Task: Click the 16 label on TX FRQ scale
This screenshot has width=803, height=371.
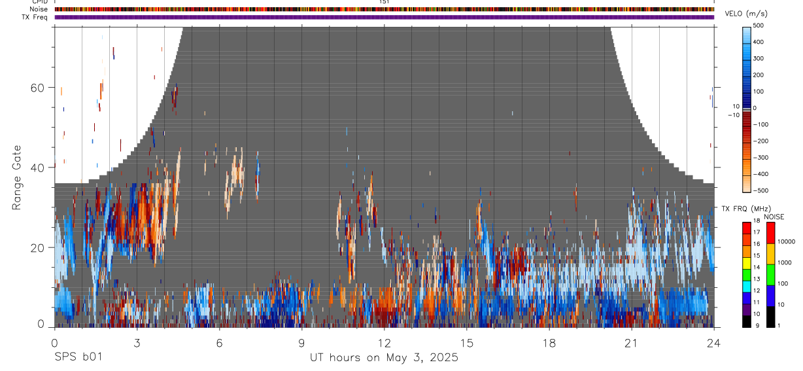Action: [758, 244]
